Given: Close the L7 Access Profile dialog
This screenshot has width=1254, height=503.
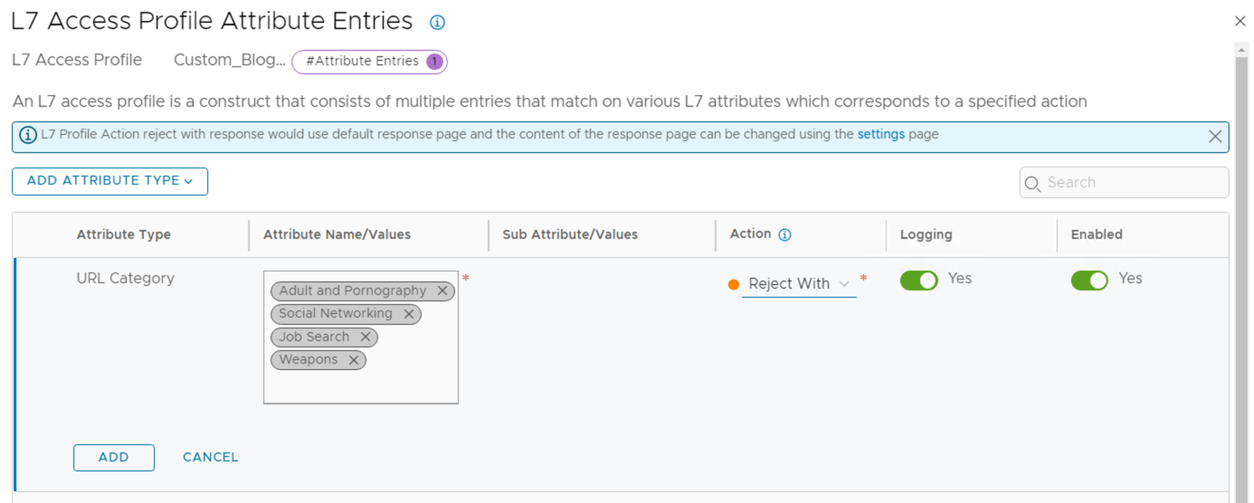Looking at the screenshot, I should 1240,21.
